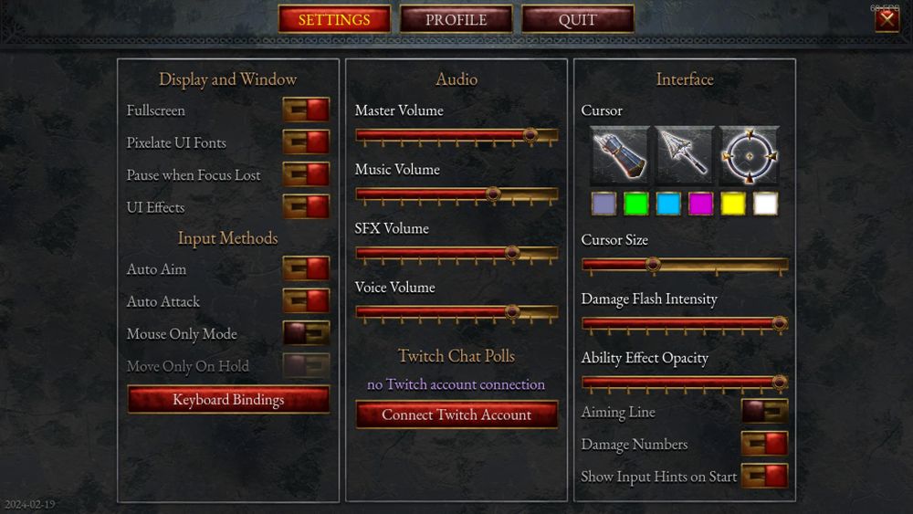913x514 pixels.
Task: Select the green cursor color
Action: coord(635,204)
